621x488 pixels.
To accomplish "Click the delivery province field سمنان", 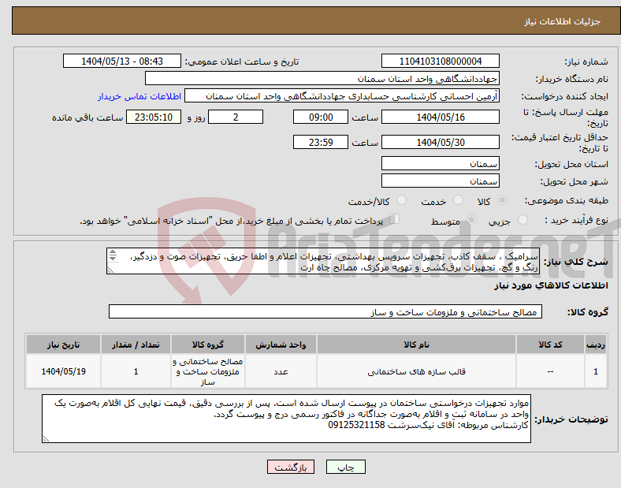I will point(441,164).
